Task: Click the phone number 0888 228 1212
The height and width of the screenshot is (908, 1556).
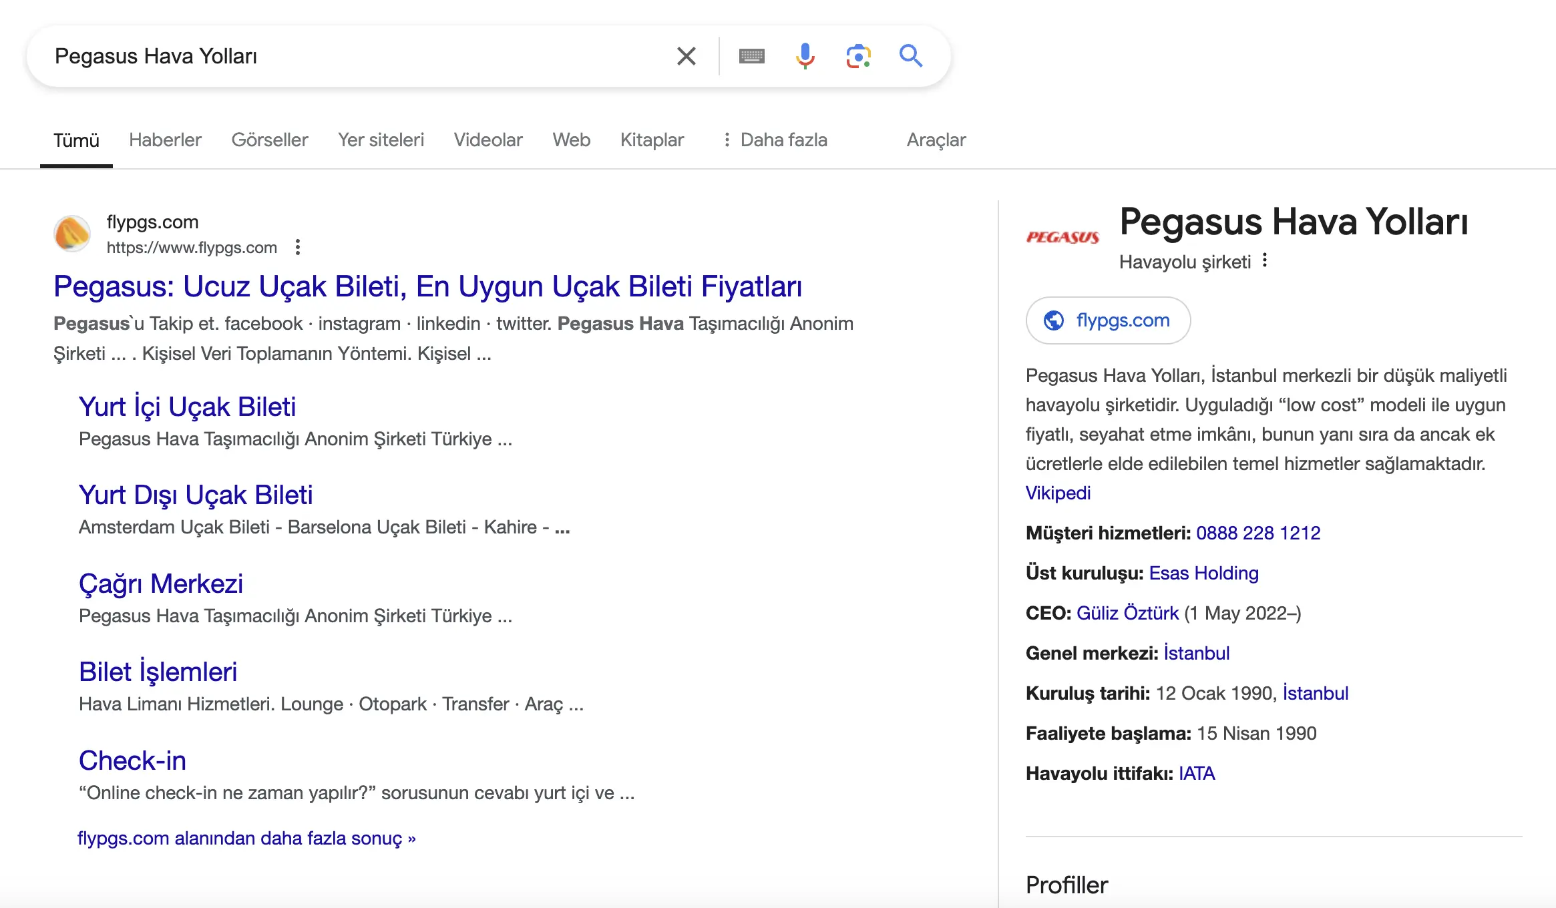Action: pyautogui.click(x=1258, y=533)
